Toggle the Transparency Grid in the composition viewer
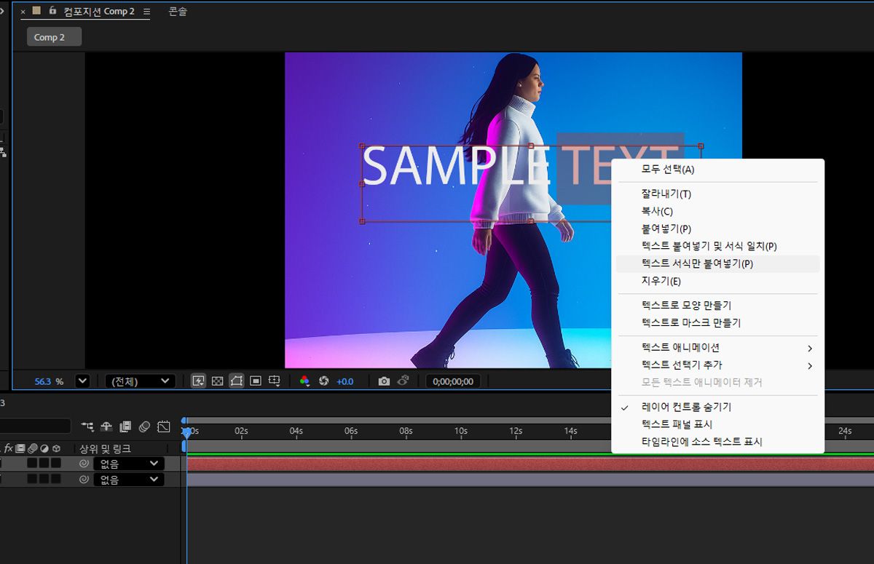 (x=216, y=380)
